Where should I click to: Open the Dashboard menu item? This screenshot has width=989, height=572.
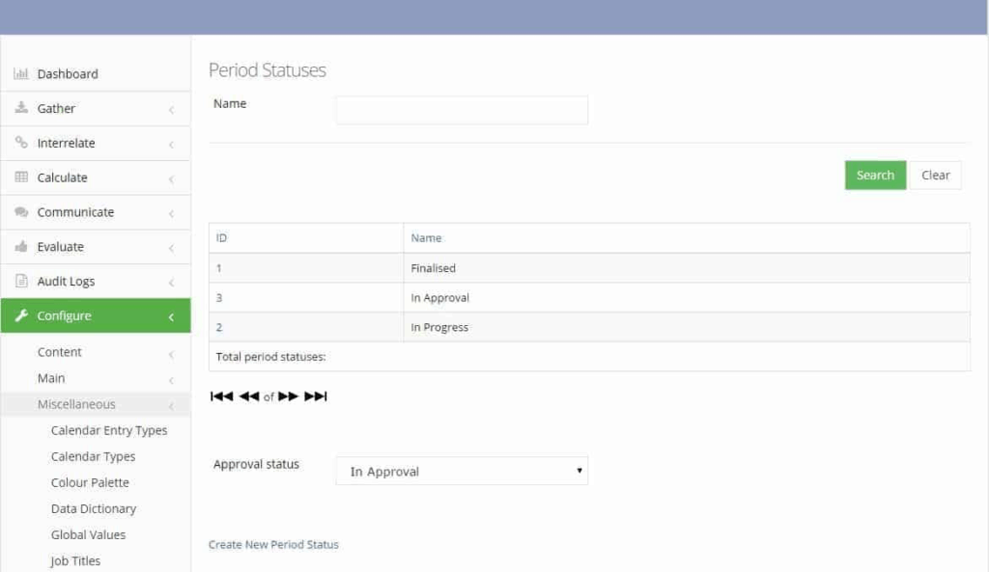(x=96, y=73)
